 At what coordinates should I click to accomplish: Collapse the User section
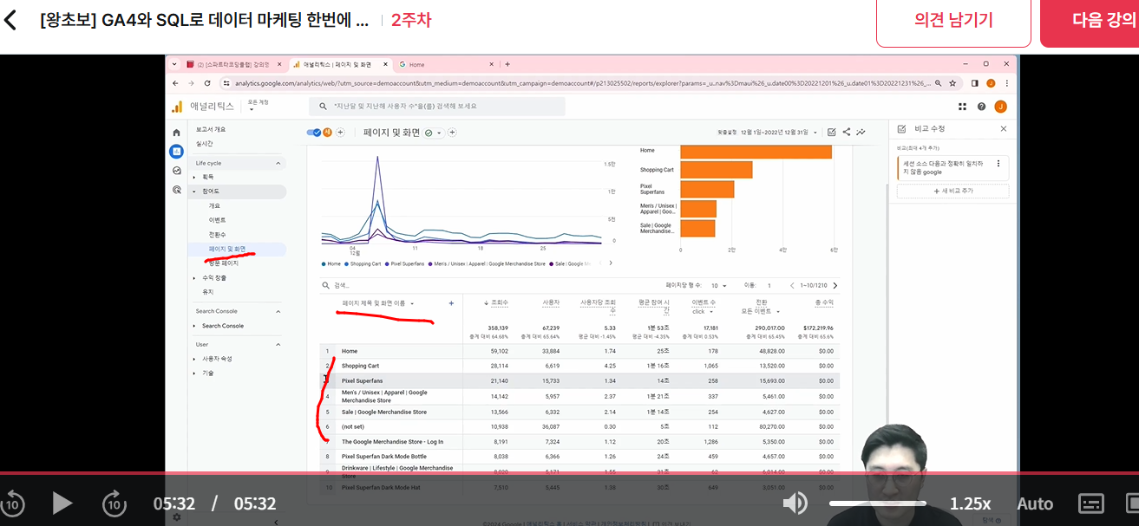278,344
